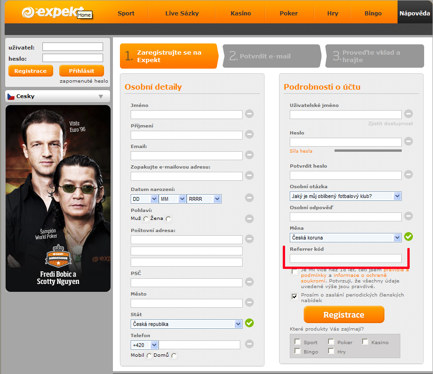
Task: Click status icon beside Poštovní adresa
Action: point(249,239)
